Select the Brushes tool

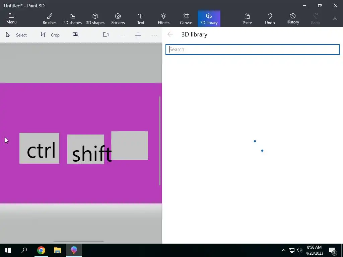tap(50, 19)
